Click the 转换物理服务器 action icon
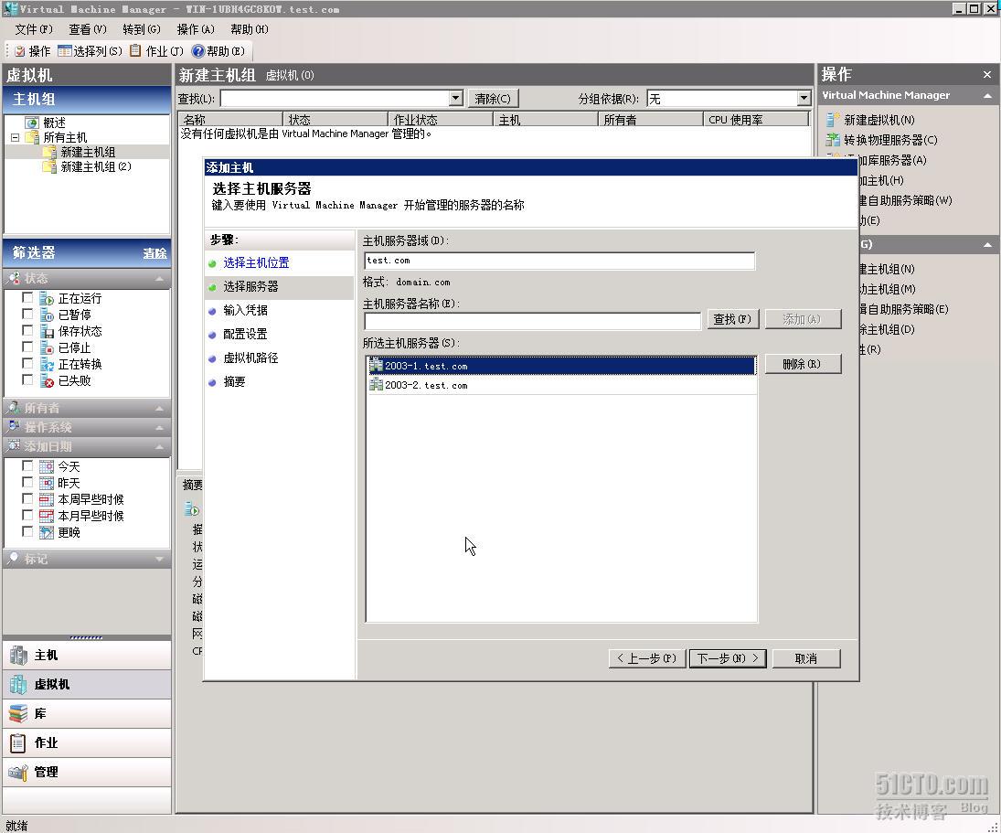Image resolution: width=1001 pixels, height=833 pixels. point(833,140)
